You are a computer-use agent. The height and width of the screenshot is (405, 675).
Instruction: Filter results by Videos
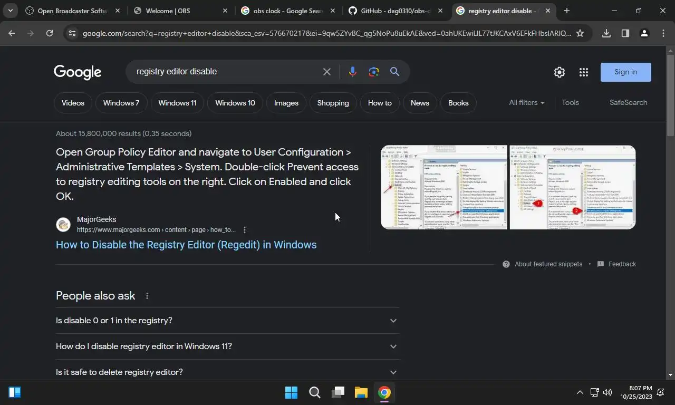pyautogui.click(x=73, y=103)
